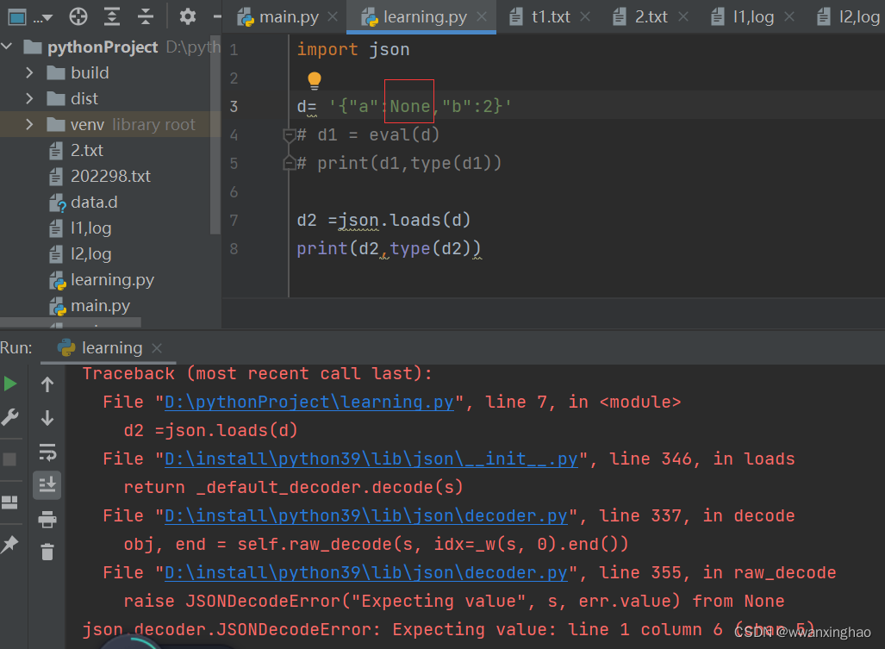Fold the comment block at line 4
Image resolution: width=885 pixels, height=649 pixels.
(289, 134)
